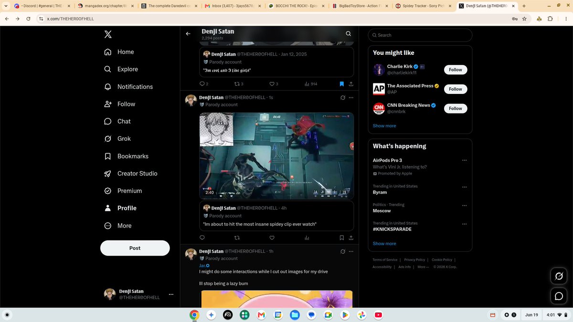Share the spidey clip post

[x=351, y=238]
